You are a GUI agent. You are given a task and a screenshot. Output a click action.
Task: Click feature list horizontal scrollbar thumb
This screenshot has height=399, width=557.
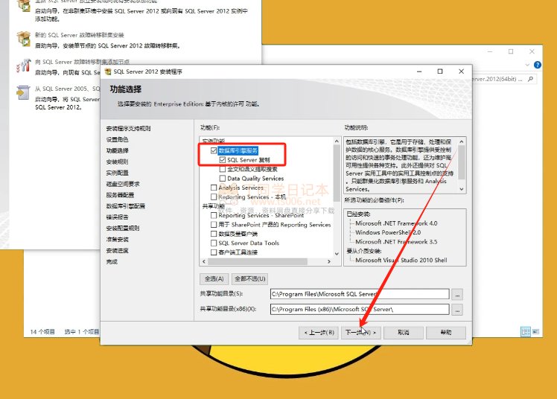coord(258,261)
